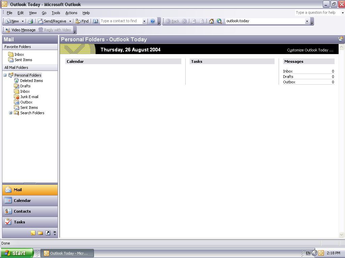The width and height of the screenshot is (345, 258).
Task: Click Customize Outlook Today link
Action: 310,50
